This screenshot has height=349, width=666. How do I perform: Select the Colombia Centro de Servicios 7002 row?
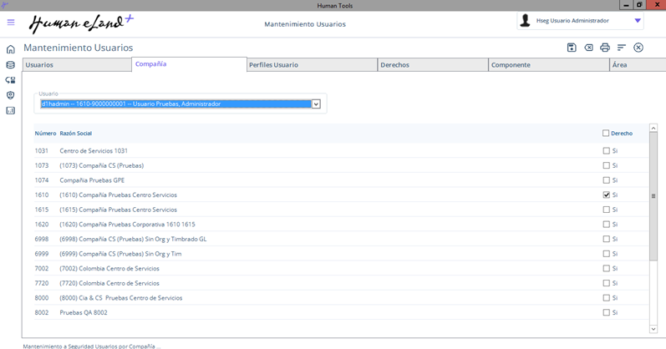click(117, 268)
